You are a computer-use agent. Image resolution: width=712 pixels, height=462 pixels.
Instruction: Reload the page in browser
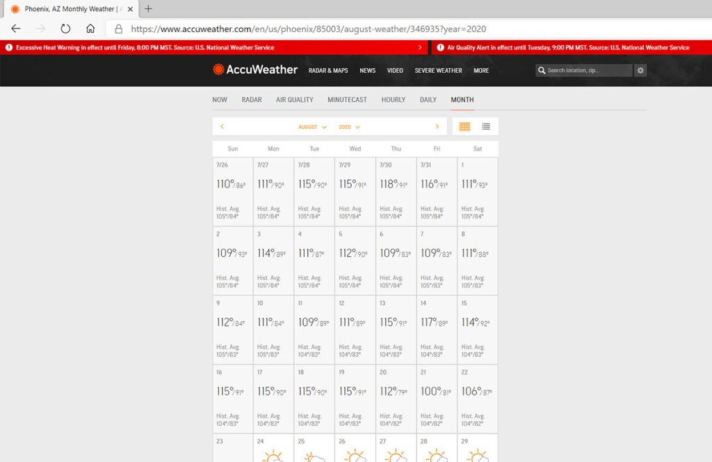tap(65, 28)
